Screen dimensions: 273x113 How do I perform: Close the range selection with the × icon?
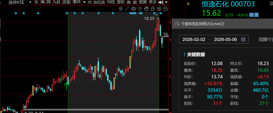click(156, 15)
